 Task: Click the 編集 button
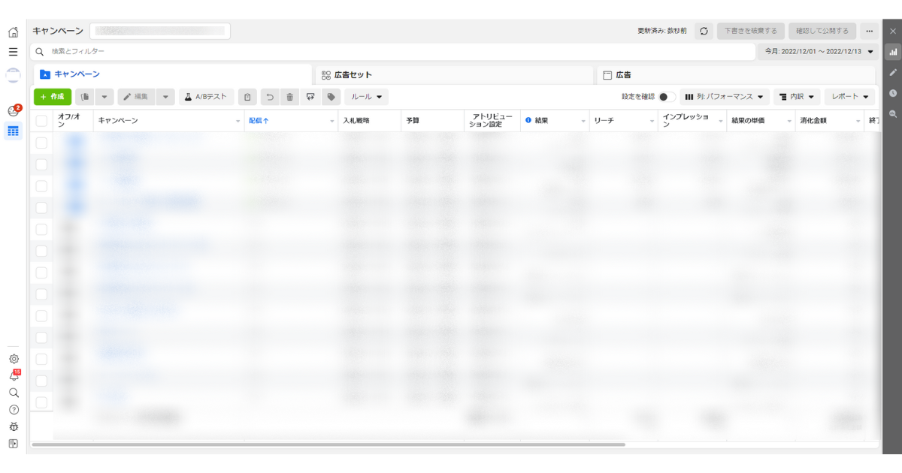point(136,97)
